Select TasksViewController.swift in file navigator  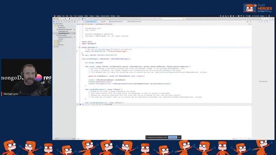[65, 30]
